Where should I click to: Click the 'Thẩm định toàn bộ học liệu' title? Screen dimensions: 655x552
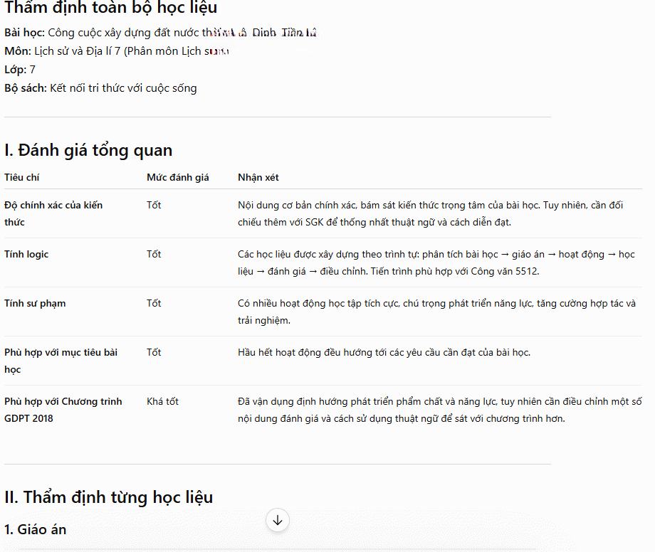point(110,8)
